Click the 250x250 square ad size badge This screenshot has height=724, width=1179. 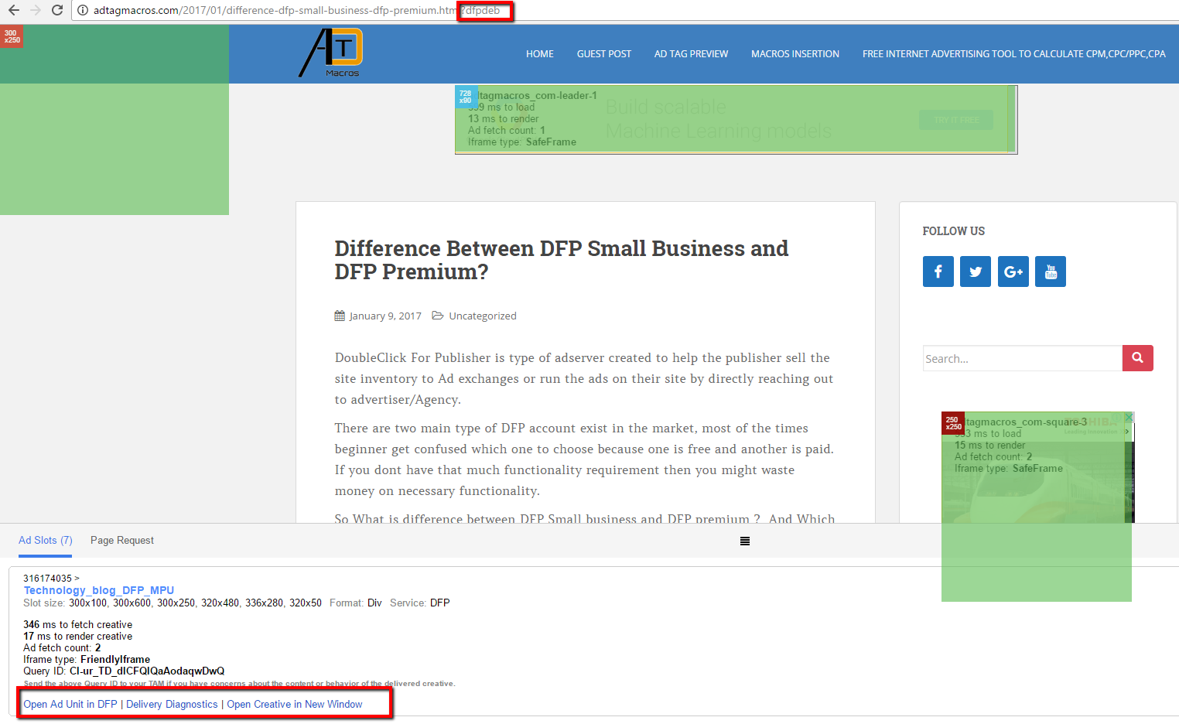pos(953,423)
